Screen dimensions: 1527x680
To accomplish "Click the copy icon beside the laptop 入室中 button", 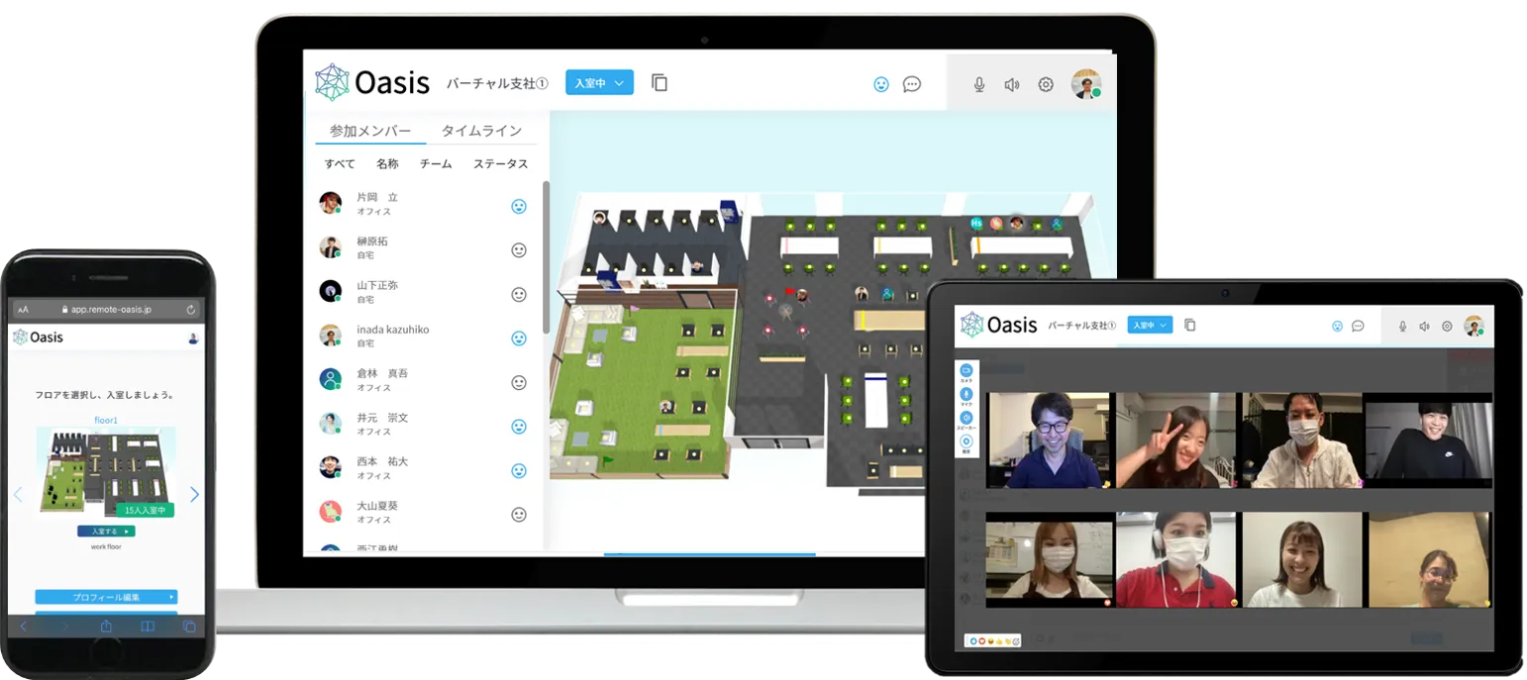I will point(660,83).
